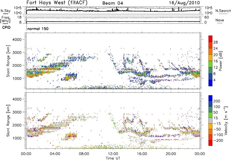The image size is (231, 160).
Task: Click the '3000' tick in the power panel
Action: (17, 53)
